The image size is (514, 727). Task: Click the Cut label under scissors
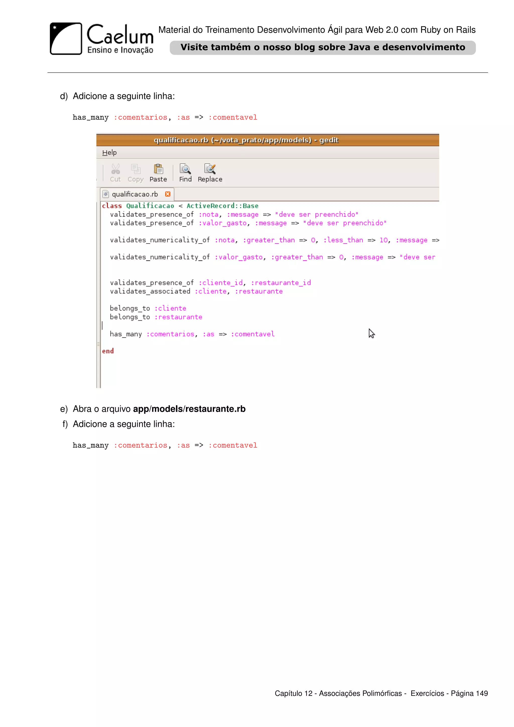point(115,179)
